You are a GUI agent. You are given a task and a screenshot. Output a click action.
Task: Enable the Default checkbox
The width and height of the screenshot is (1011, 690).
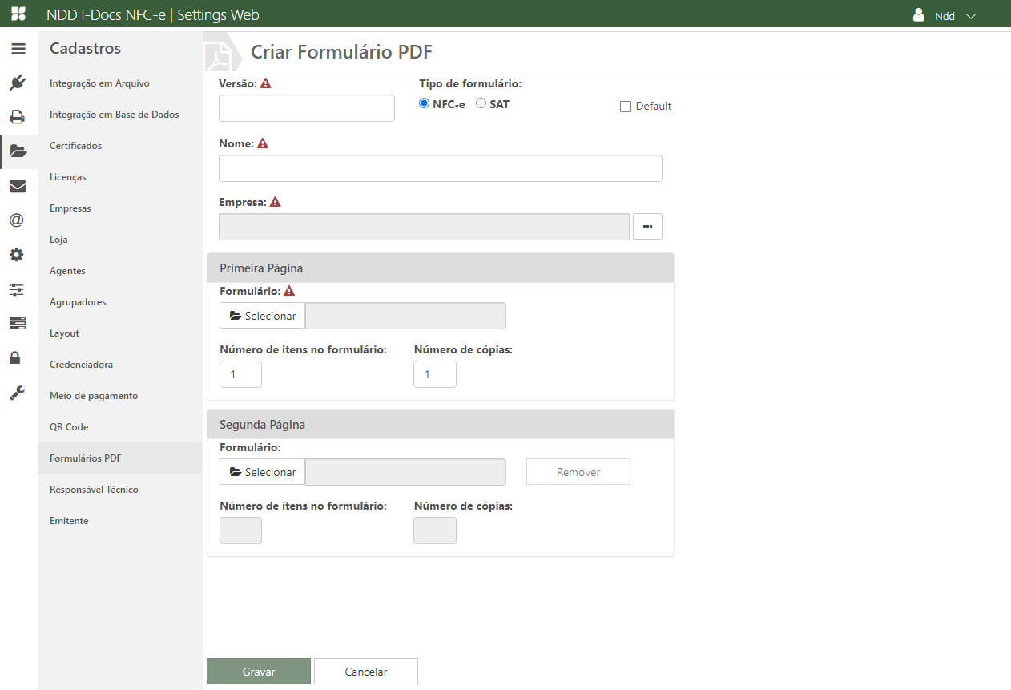[626, 107]
